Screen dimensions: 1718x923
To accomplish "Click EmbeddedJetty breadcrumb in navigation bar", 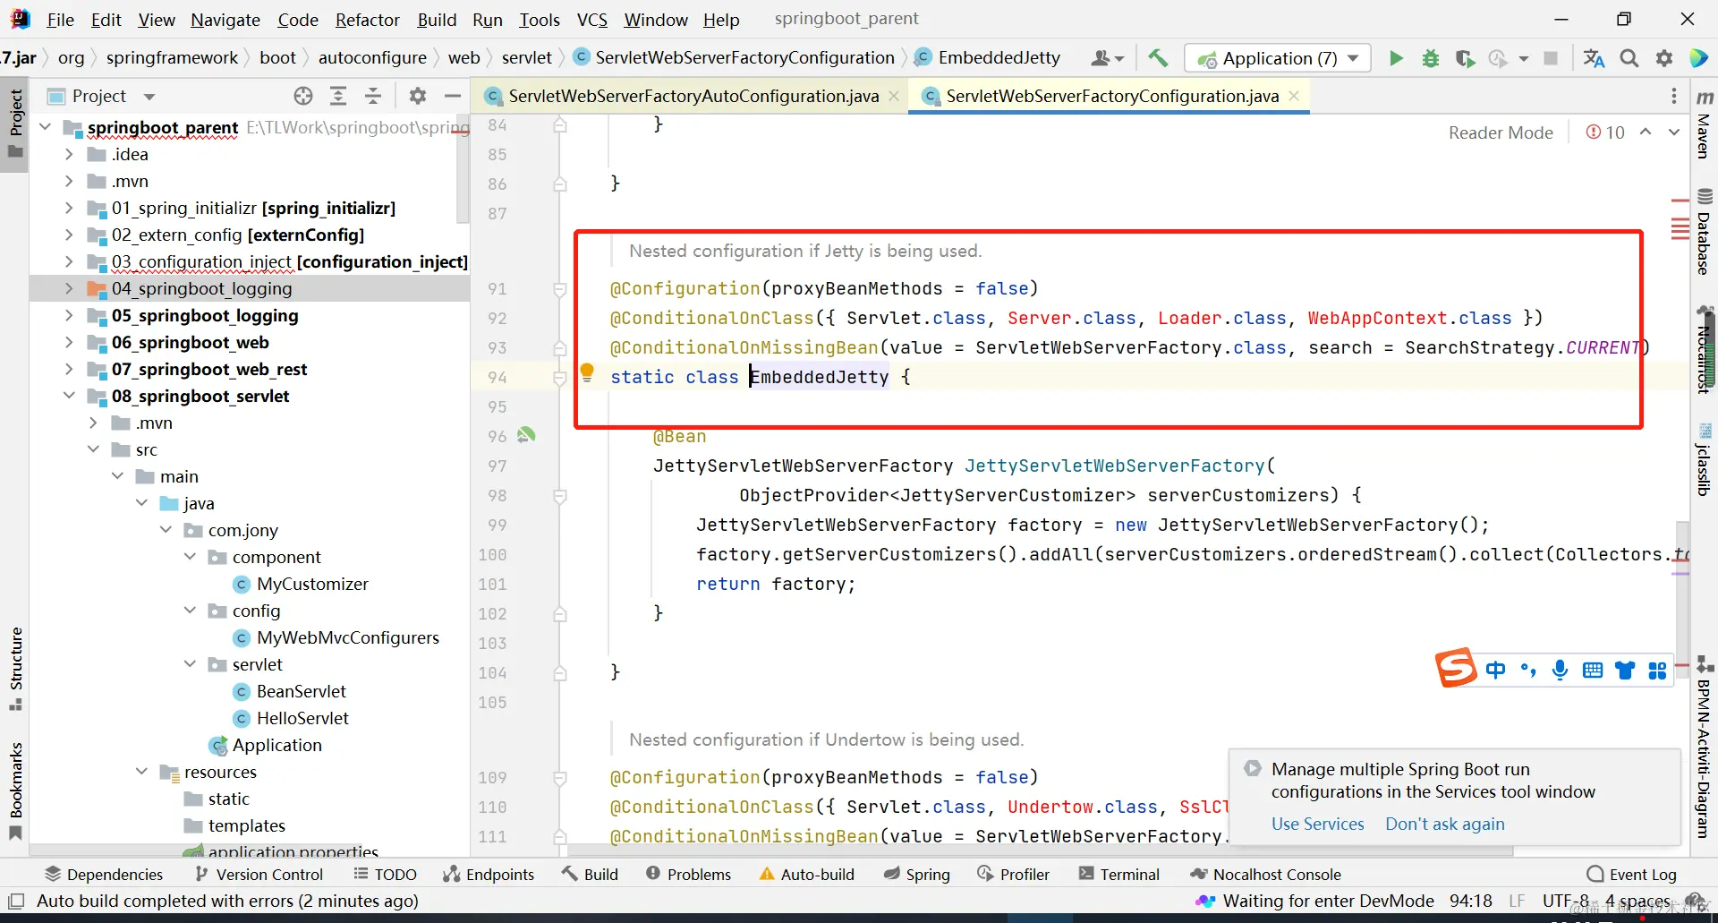I will click(x=988, y=58).
